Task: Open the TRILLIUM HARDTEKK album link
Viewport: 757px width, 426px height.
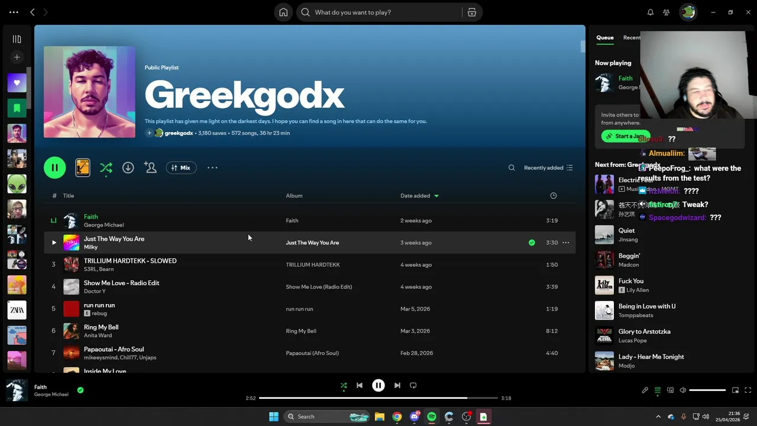Action: pyautogui.click(x=313, y=265)
